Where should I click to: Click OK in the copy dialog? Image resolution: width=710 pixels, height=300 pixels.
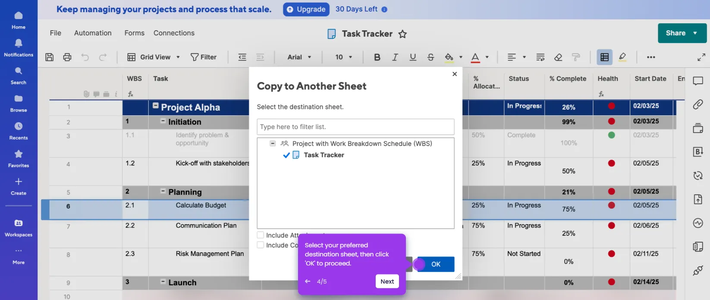436,264
